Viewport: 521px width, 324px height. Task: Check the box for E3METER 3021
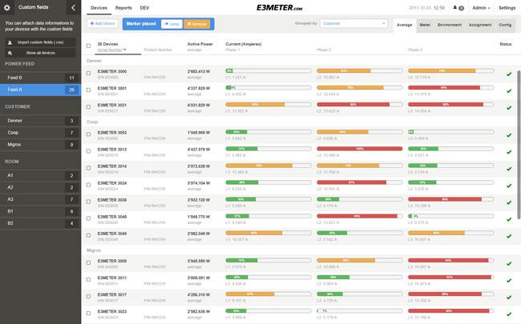click(88, 106)
